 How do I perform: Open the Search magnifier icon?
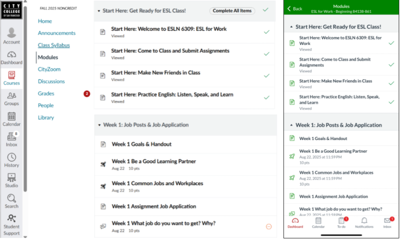pos(11,198)
